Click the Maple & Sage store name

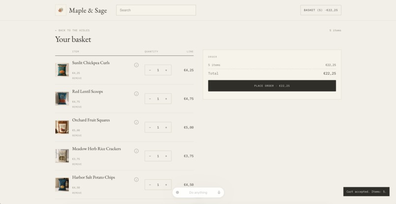tap(88, 11)
